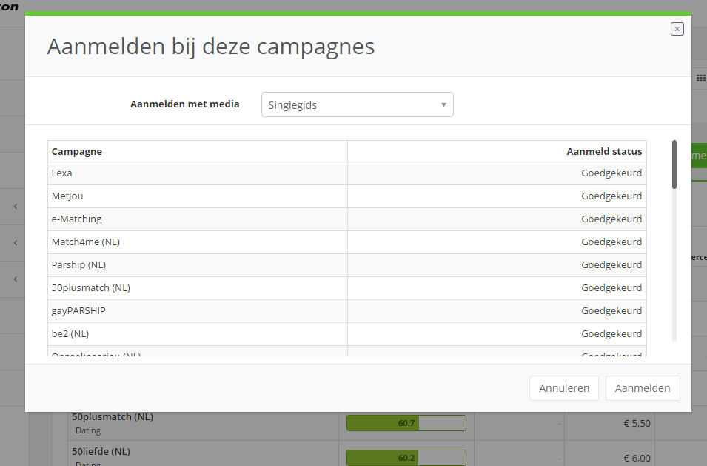Click the Aanmelden met media label
The width and height of the screenshot is (707, 466).
pyautogui.click(x=185, y=104)
